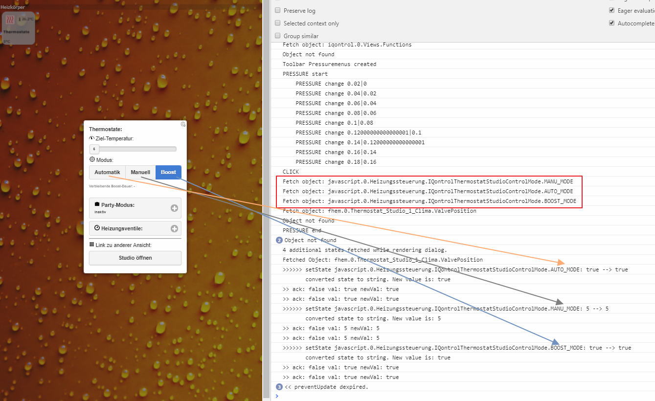Click the Ziel-Temperatur slider handle

coord(94,149)
